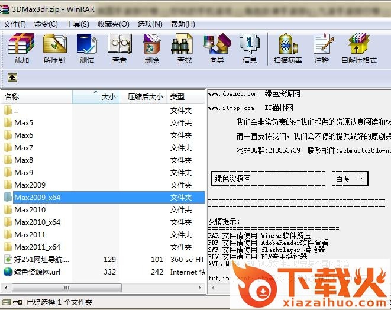
Task: Click the drive icon in status bar
Action: 7,302
